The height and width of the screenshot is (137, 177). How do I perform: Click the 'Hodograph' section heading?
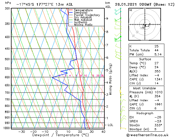pos(145,113)
